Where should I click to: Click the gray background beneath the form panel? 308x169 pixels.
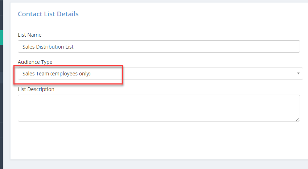click(155, 164)
